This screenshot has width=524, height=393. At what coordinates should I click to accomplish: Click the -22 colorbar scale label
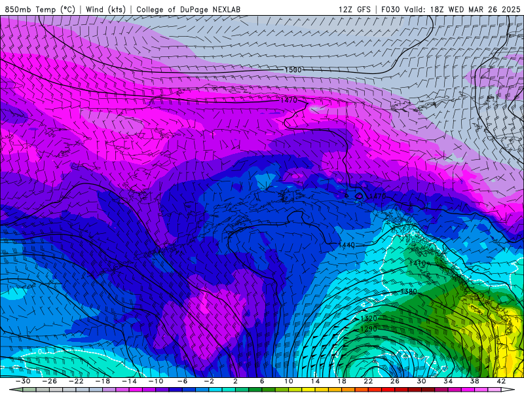coord(76,381)
